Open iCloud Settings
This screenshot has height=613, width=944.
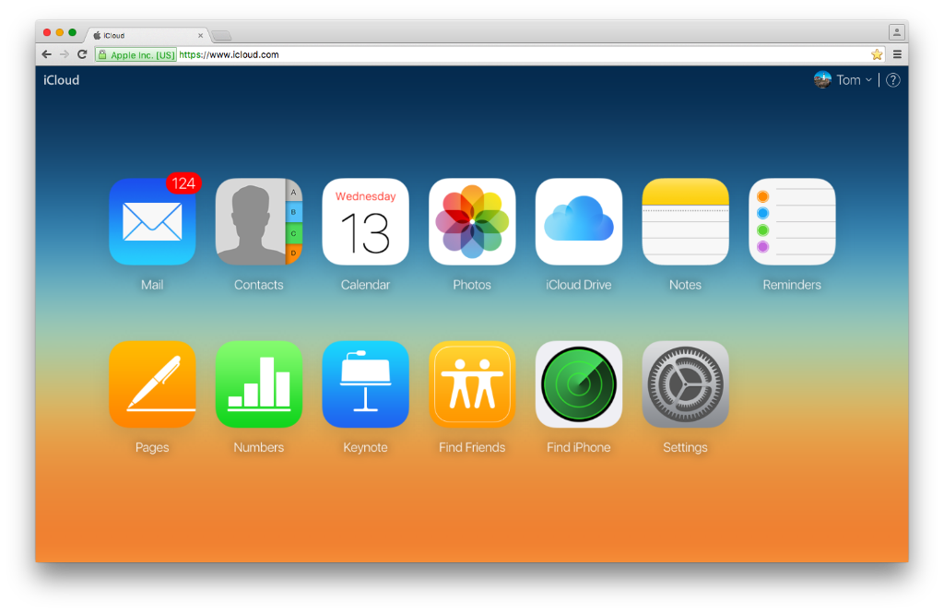pyautogui.click(x=685, y=384)
